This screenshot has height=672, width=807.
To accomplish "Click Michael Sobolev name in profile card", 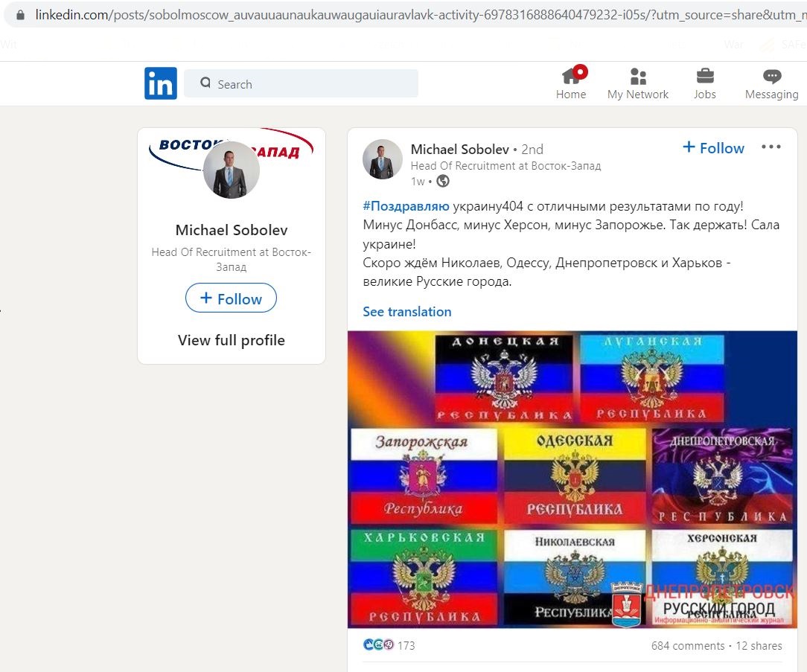I will pyautogui.click(x=231, y=230).
